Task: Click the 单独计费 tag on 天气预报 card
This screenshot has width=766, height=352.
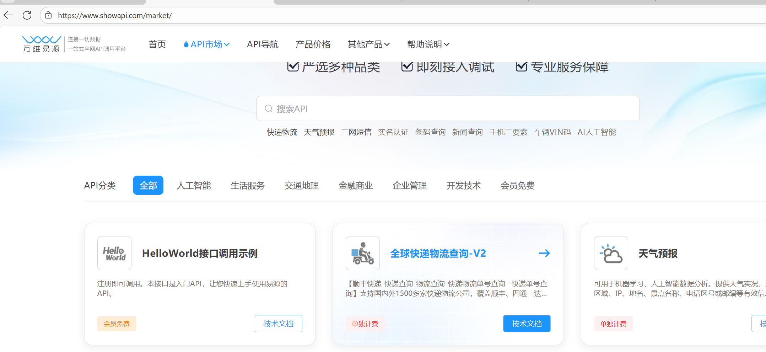Action: (x=614, y=324)
